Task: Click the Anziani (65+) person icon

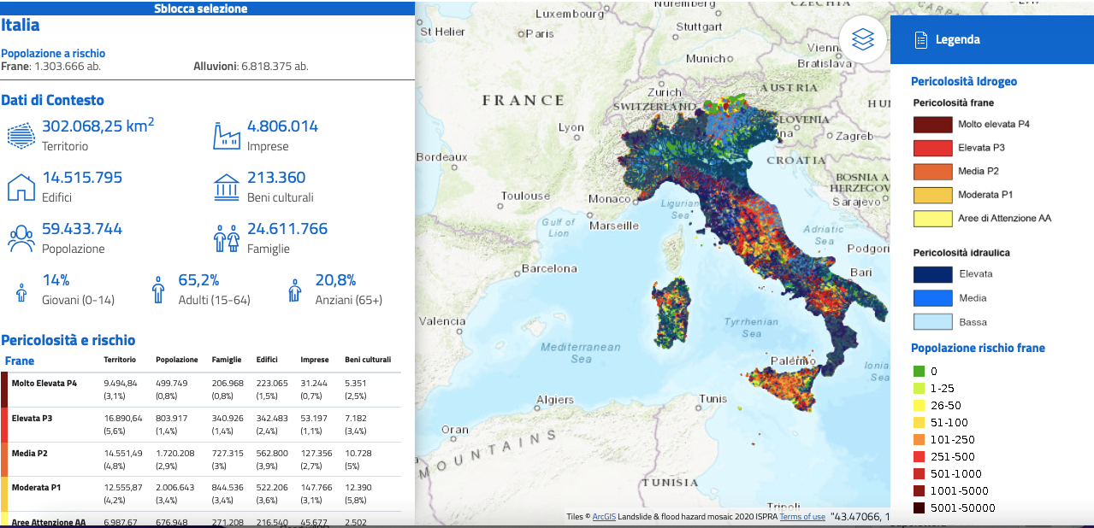Action: (295, 290)
